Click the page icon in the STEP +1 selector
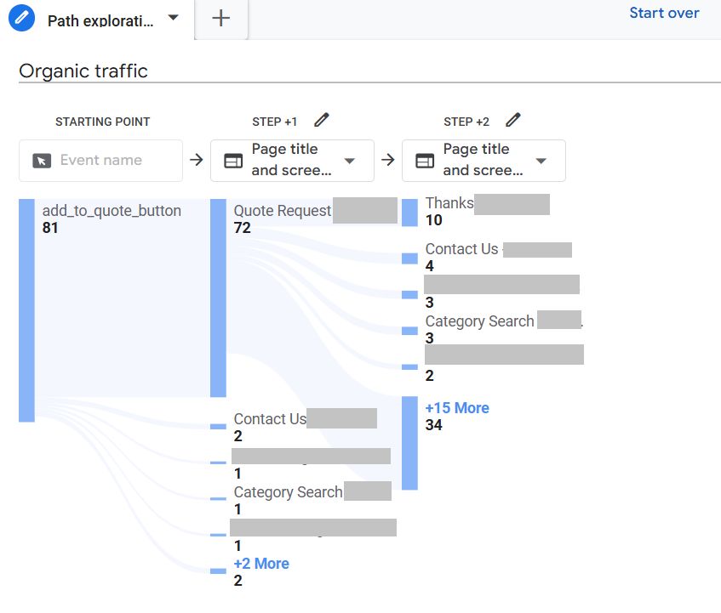 pyautogui.click(x=233, y=161)
